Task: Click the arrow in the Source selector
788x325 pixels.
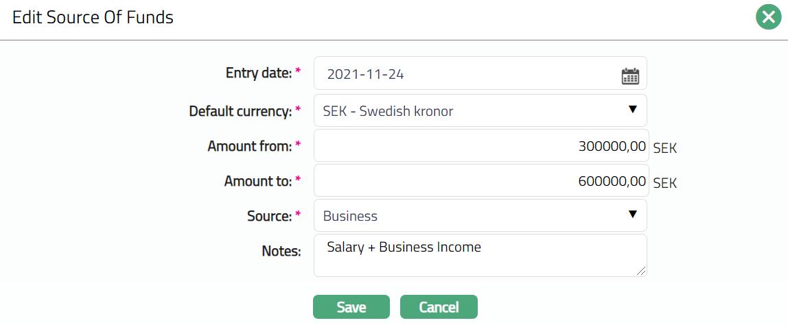Action: click(633, 215)
